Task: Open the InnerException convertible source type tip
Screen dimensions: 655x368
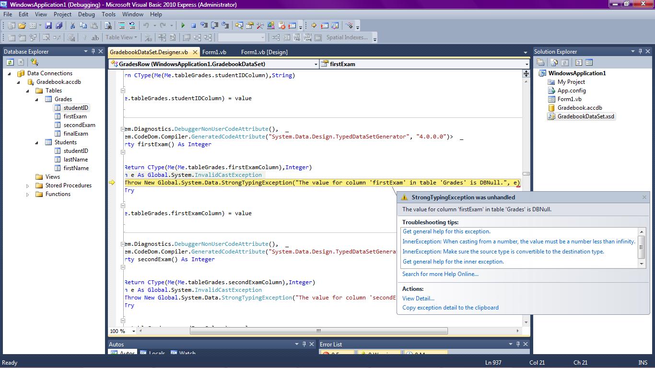Action: tap(503, 252)
